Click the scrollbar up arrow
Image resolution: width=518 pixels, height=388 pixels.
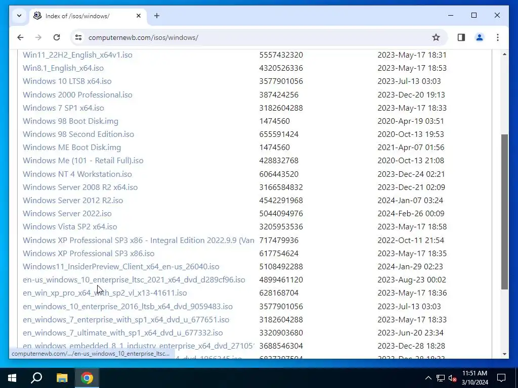point(504,54)
